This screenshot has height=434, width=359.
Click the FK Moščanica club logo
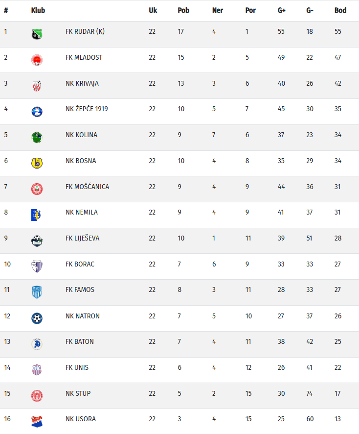37,189
